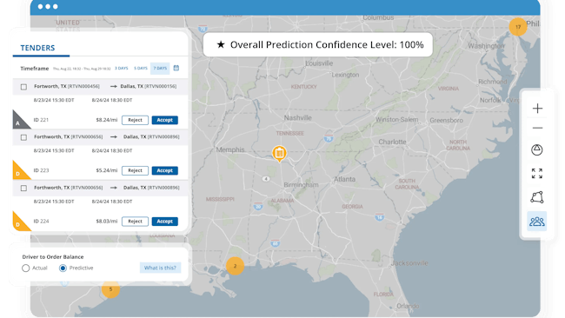Set timeframe to 5 DAYS
Image resolution: width=565 pixels, height=318 pixels.
click(x=141, y=68)
